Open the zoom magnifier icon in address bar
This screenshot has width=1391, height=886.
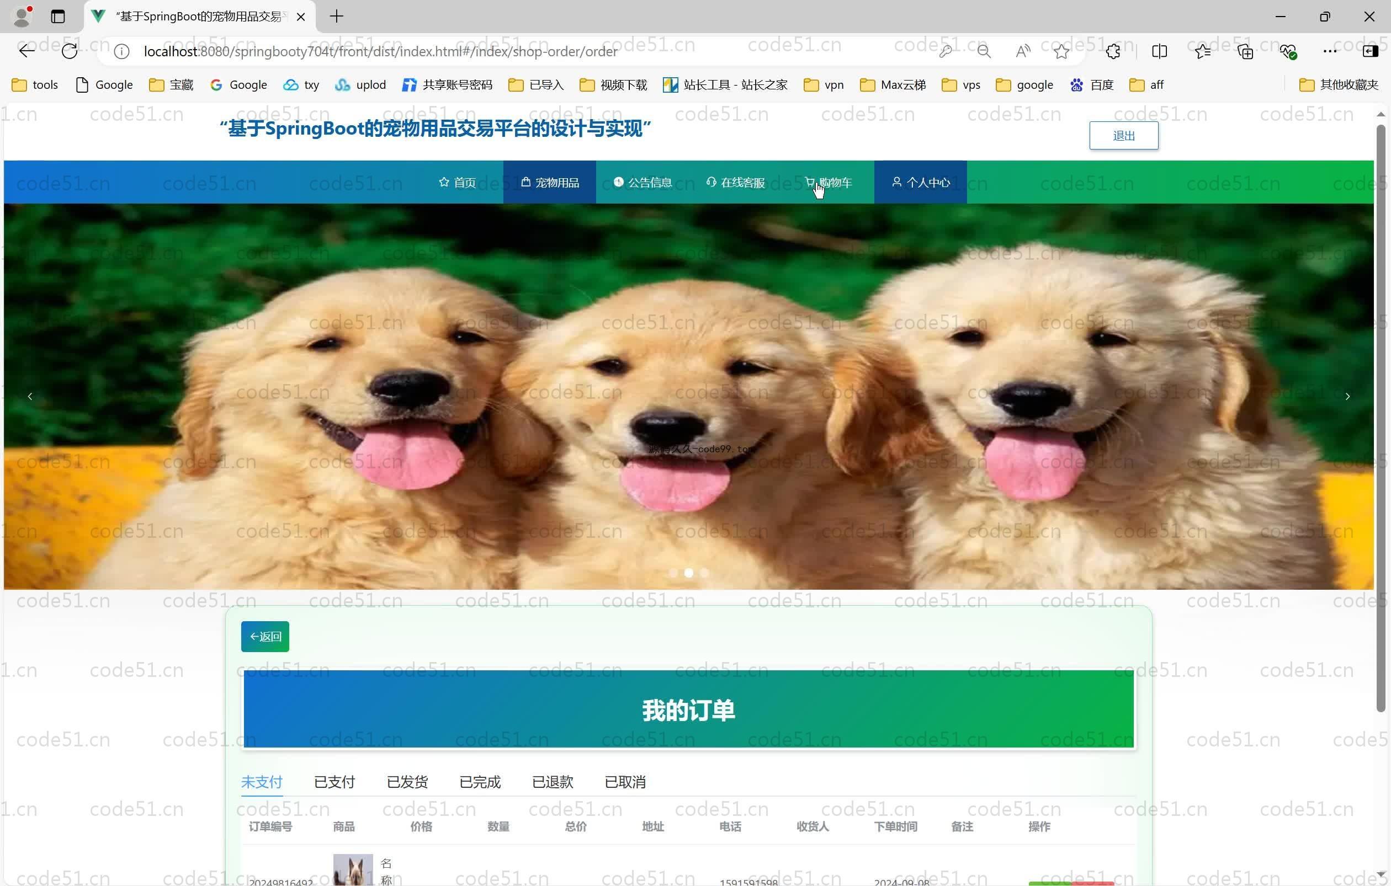[984, 51]
